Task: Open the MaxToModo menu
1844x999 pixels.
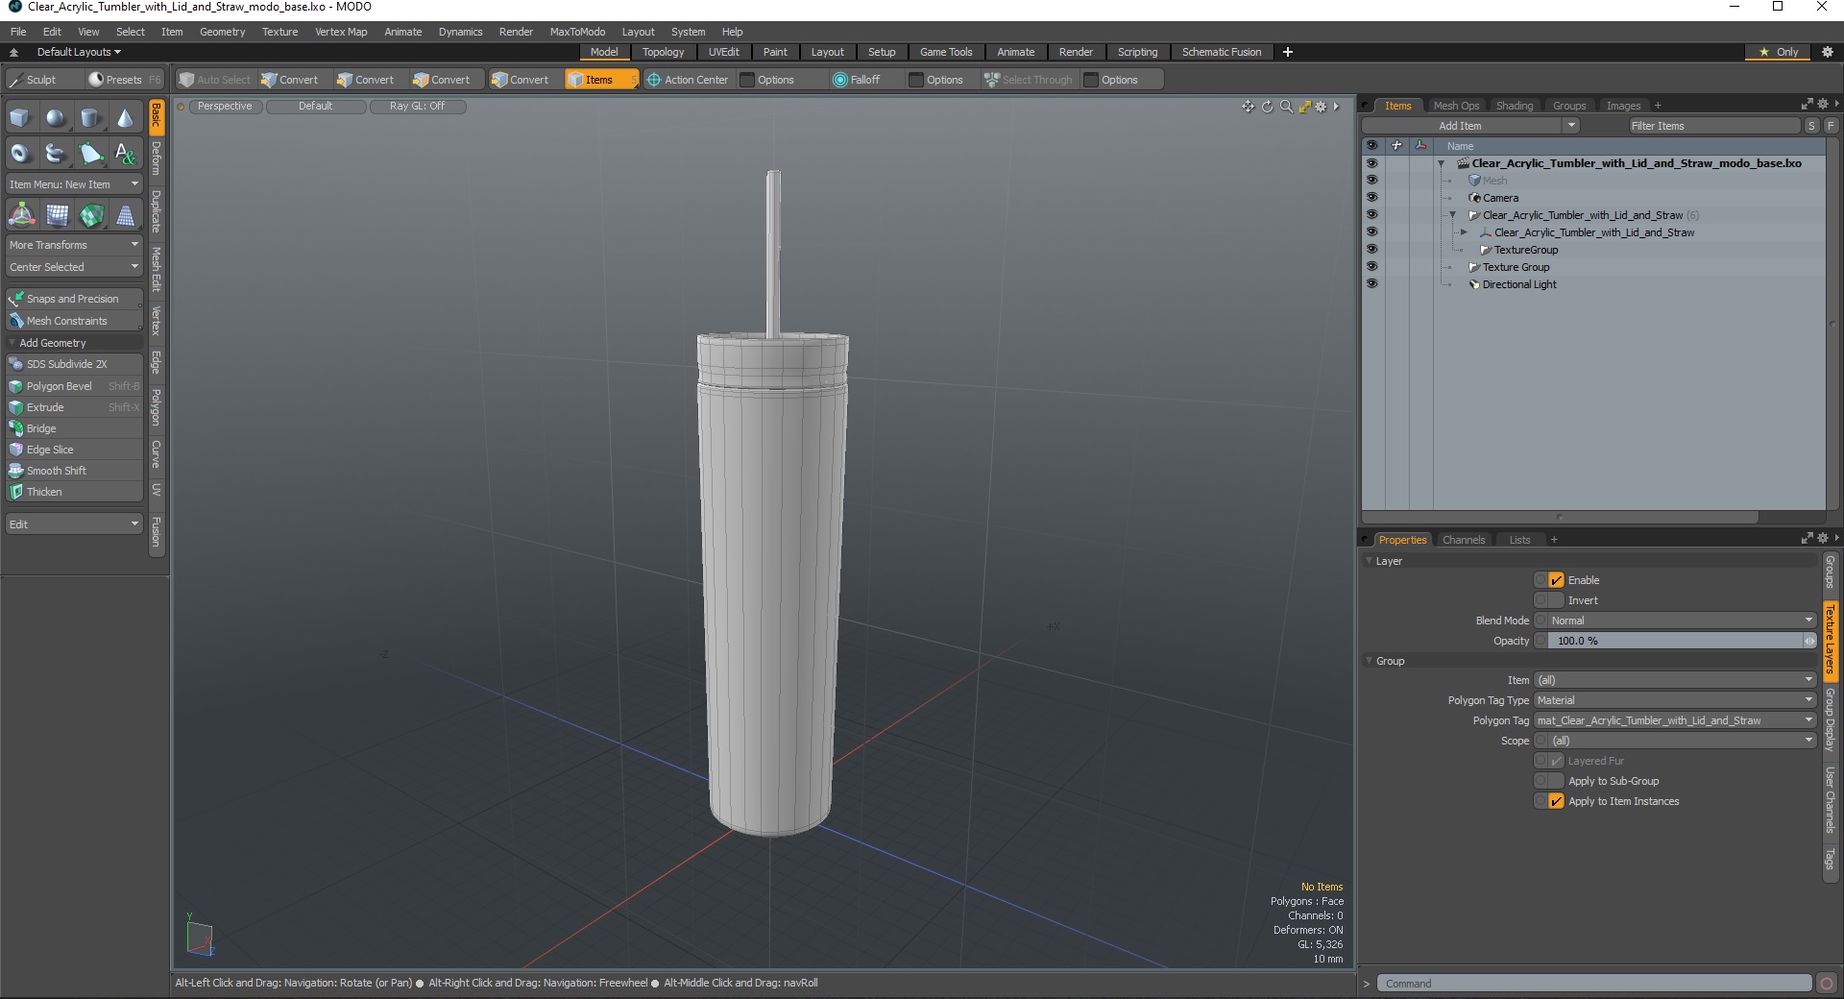Action: pos(577,32)
